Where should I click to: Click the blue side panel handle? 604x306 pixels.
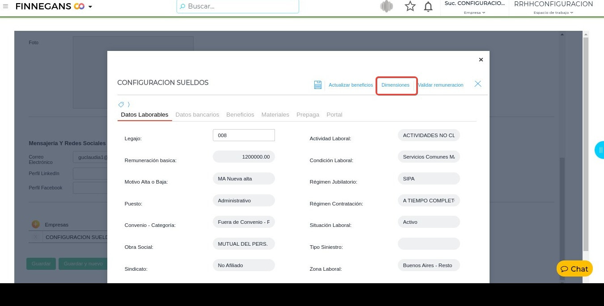(600, 150)
